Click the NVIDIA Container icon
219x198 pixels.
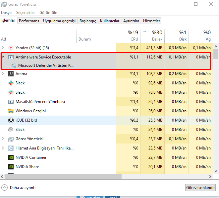pos(11,157)
